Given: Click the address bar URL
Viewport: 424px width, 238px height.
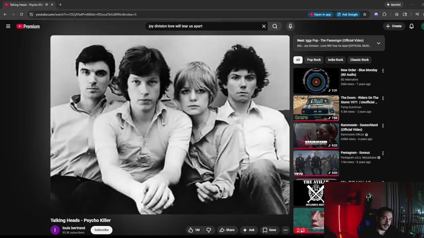Looking at the screenshot, I should click(x=86, y=15).
